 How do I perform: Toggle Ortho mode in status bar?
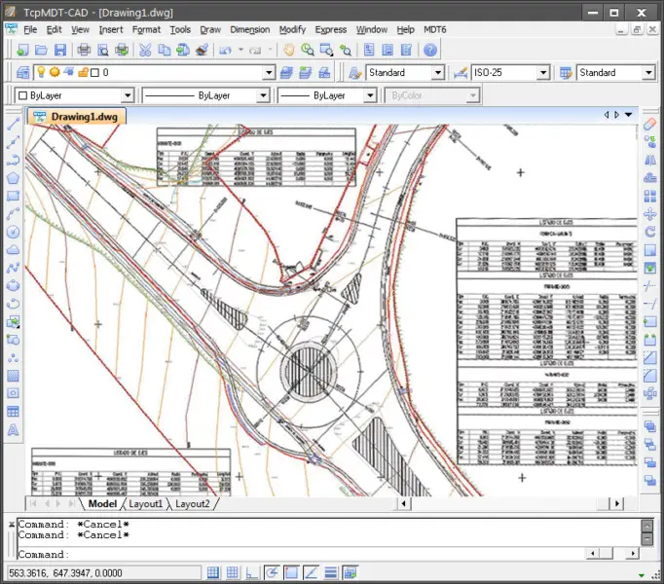point(253,572)
